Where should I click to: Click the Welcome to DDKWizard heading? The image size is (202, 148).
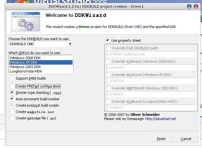76,15
